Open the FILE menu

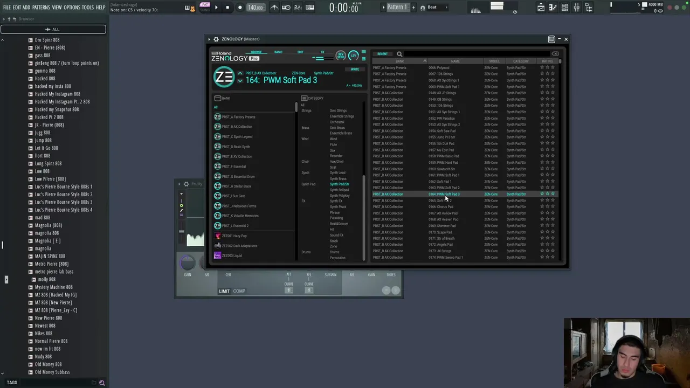6,8
